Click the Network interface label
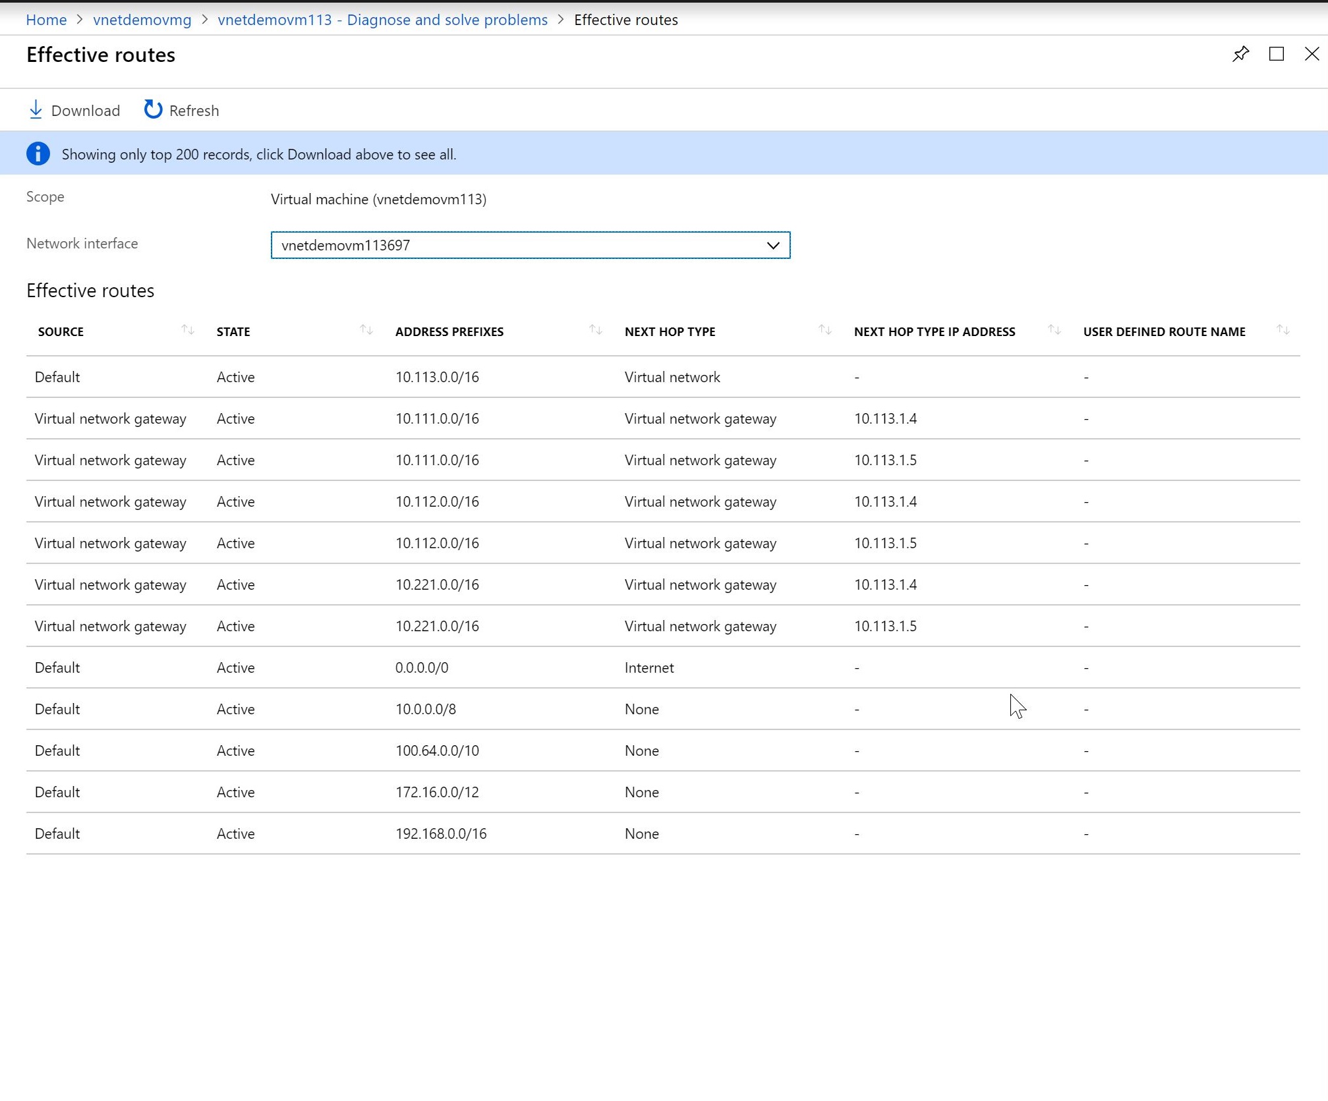Viewport: 1328px width, 1101px height. point(82,243)
